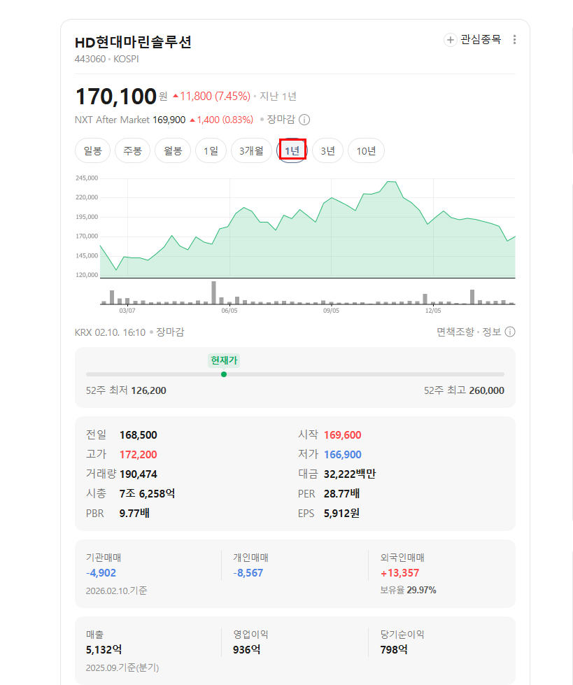Switch chart to 1년 range
The height and width of the screenshot is (685, 573).
292,150
